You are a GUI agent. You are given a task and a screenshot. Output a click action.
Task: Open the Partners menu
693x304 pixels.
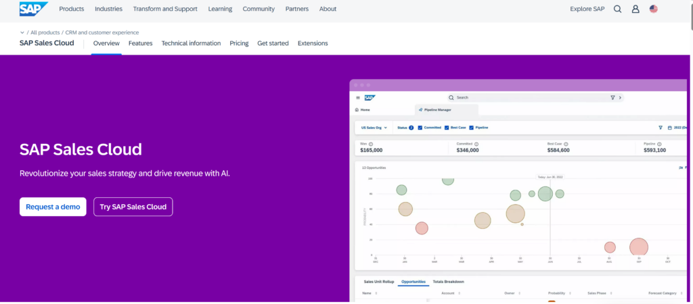297,9
